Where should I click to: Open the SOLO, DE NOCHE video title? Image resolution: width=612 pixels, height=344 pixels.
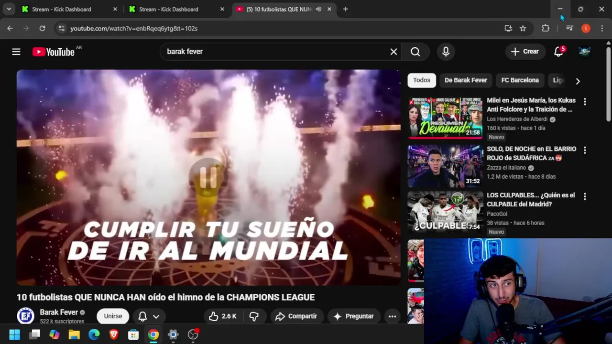point(531,153)
